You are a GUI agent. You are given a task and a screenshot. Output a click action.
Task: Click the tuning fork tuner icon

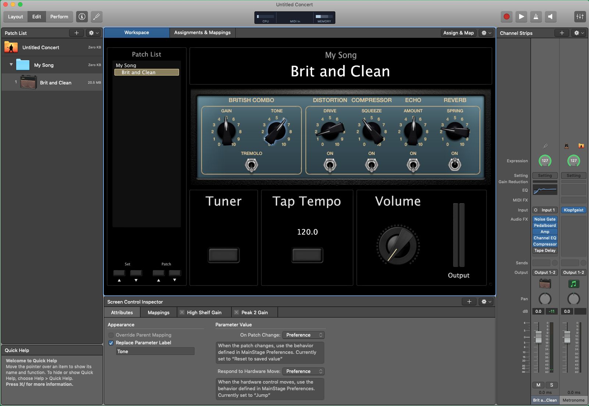point(97,17)
